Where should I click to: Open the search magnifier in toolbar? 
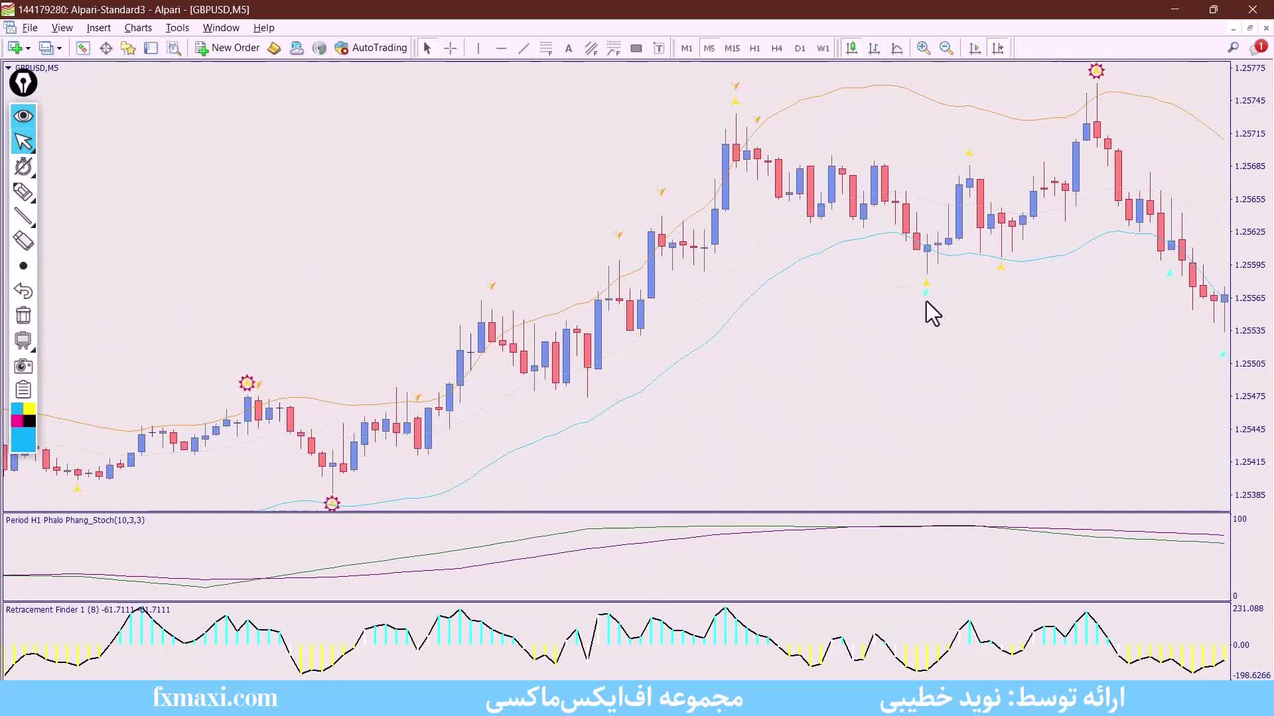[1233, 48]
